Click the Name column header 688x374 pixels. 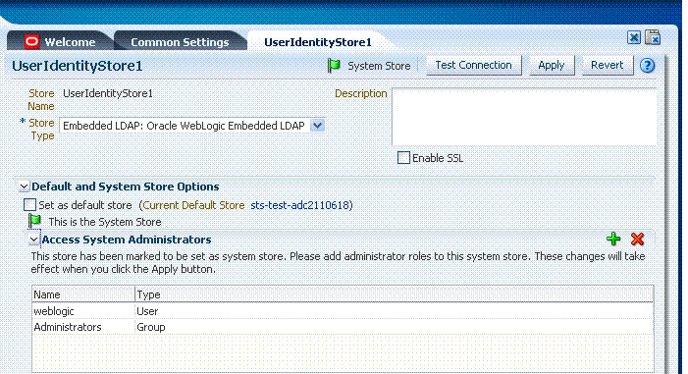point(83,294)
